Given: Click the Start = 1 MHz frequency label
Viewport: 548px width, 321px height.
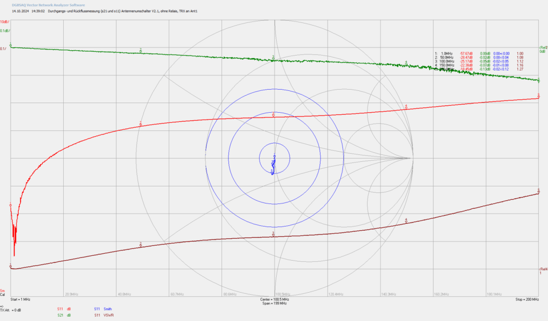Looking at the screenshot, I should pos(20,299).
